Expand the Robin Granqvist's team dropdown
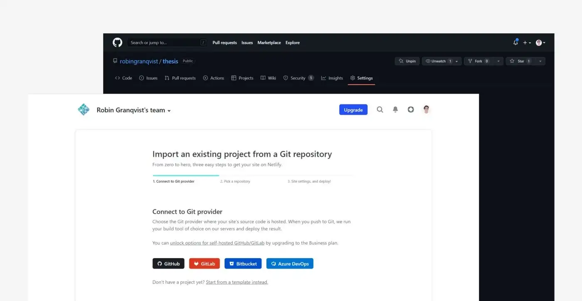Screen dimensions: 582x301 point(169,111)
